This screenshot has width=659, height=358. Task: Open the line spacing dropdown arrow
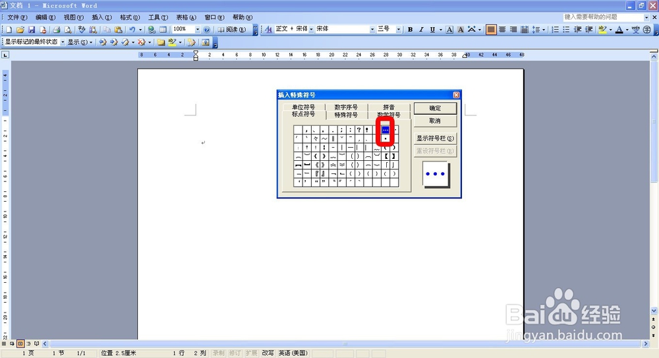[x=544, y=30]
